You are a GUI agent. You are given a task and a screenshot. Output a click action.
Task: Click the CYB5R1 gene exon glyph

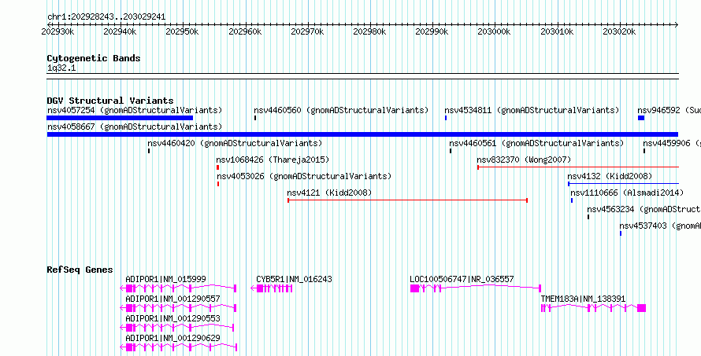(x=272, y=288)
